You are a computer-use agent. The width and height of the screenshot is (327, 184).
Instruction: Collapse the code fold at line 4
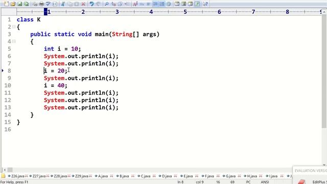tap(14, 41)
